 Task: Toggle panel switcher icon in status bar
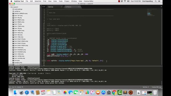pyautogui.click(x=10, y=87)
